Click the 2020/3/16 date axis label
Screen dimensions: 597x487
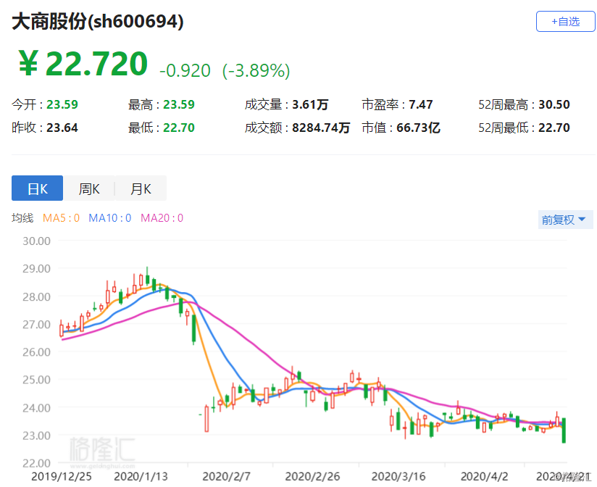(x=398, y=476)
